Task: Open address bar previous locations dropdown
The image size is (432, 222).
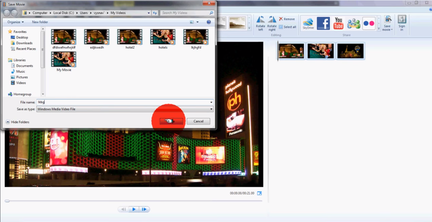Action: [x=149, y=13]
